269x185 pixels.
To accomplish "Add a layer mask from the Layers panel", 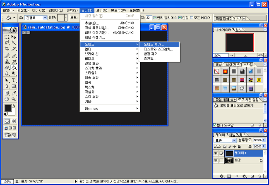I will [x=229, y=176].
